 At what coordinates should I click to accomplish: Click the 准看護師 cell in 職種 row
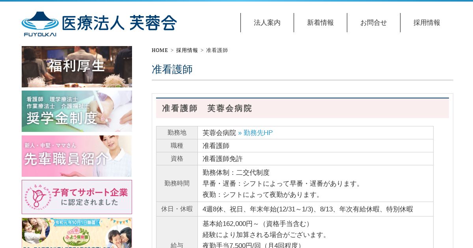[315, 146]
